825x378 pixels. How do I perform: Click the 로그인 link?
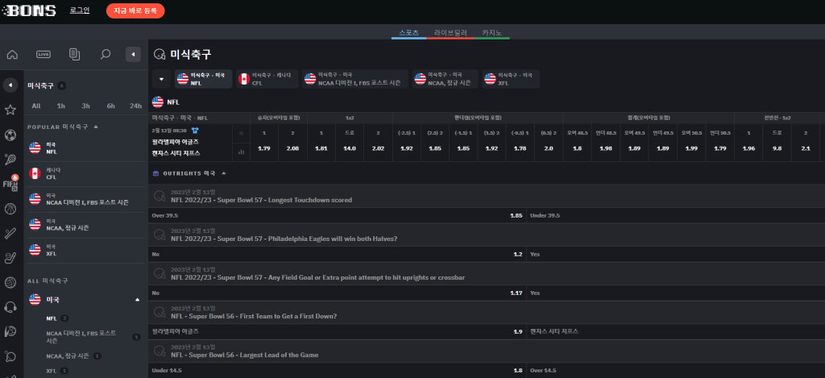80,10
